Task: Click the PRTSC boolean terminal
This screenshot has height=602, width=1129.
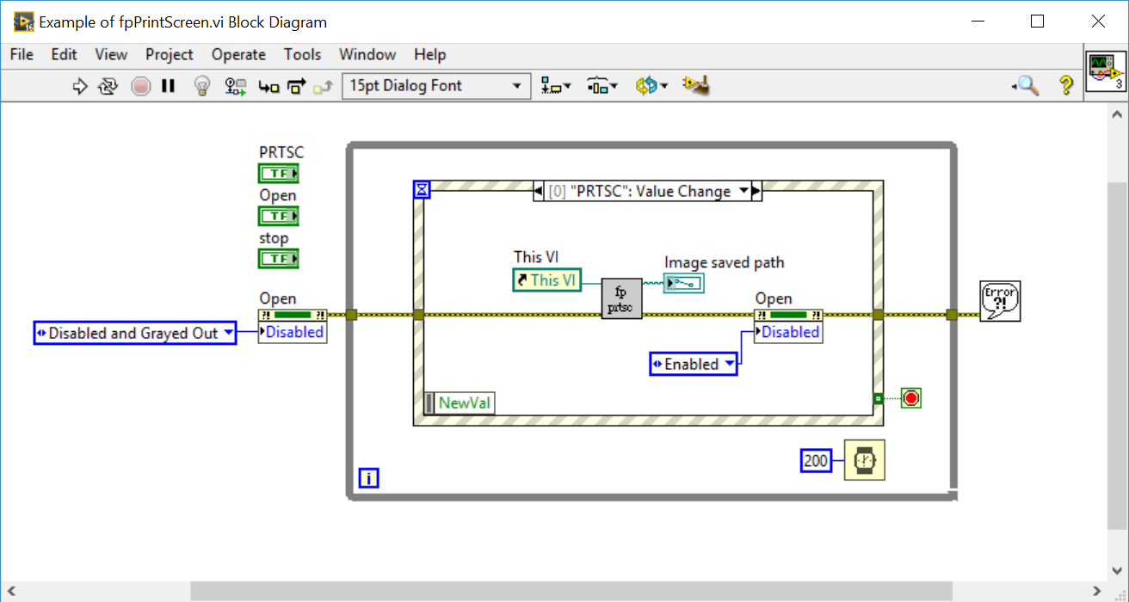Action: pyautogui.click(x=278, y=173)
